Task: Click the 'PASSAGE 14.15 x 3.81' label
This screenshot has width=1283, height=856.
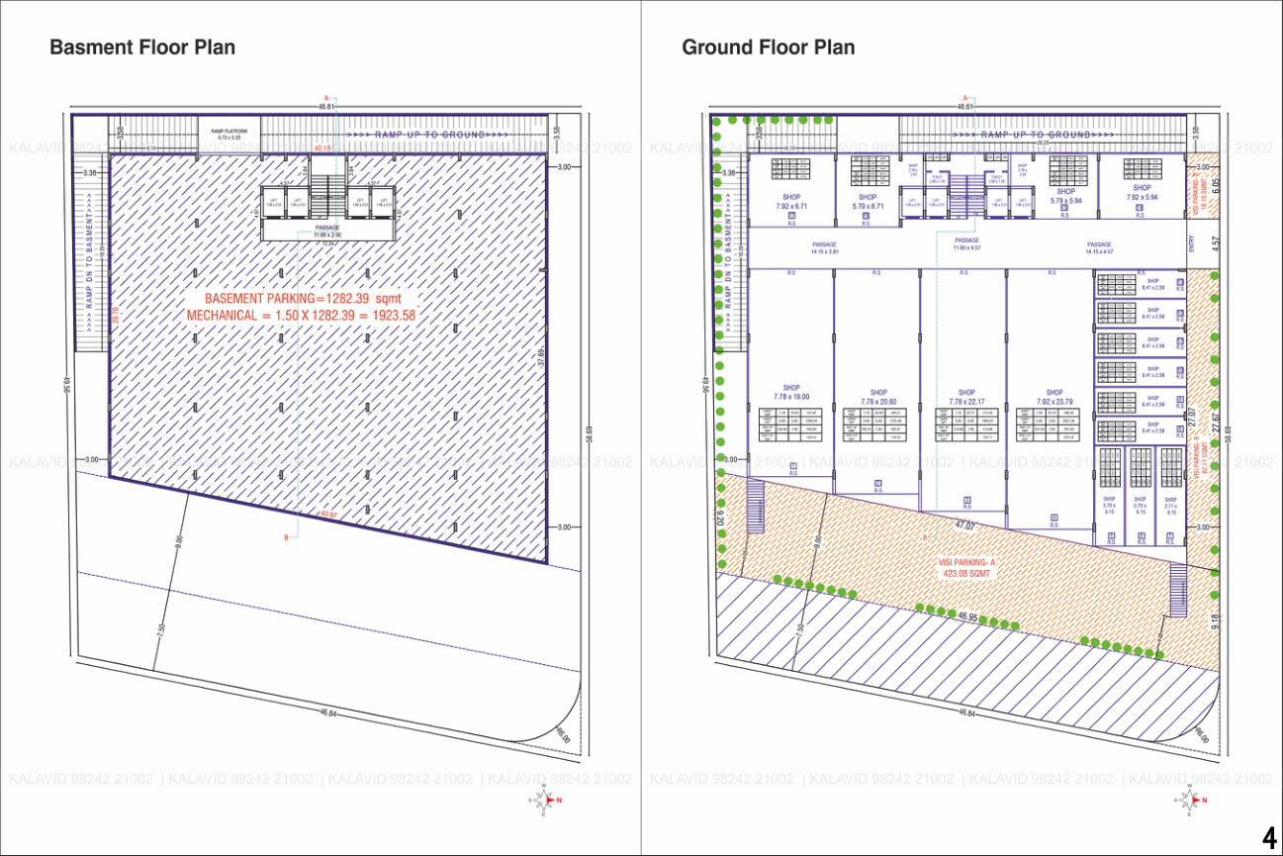Action: point(825,247)
